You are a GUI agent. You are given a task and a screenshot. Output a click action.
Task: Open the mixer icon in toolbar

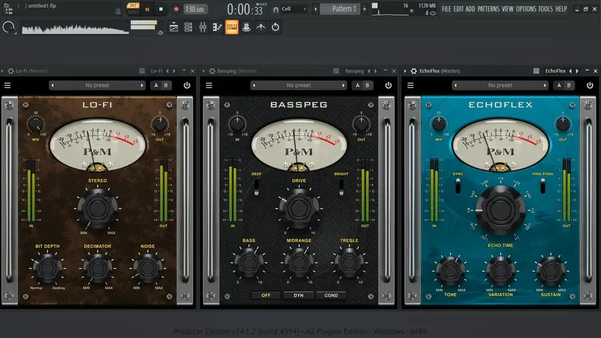(x=203, y=27)
